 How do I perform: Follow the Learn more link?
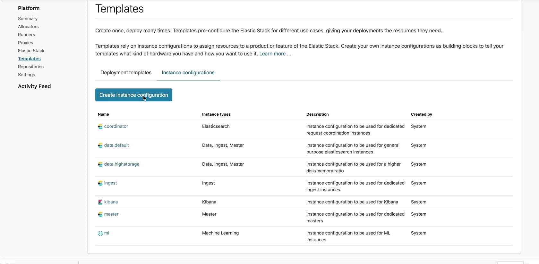(x=275, y=54)
